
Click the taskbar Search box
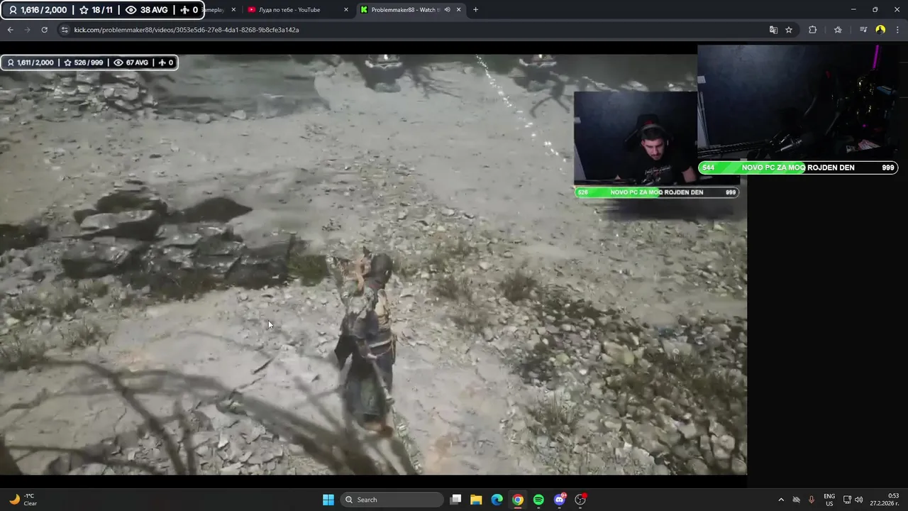pyautogui.click(x=392, y=500)
